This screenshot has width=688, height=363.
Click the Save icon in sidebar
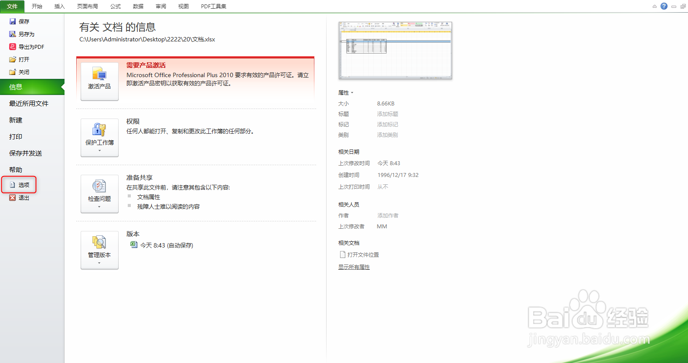13,21
